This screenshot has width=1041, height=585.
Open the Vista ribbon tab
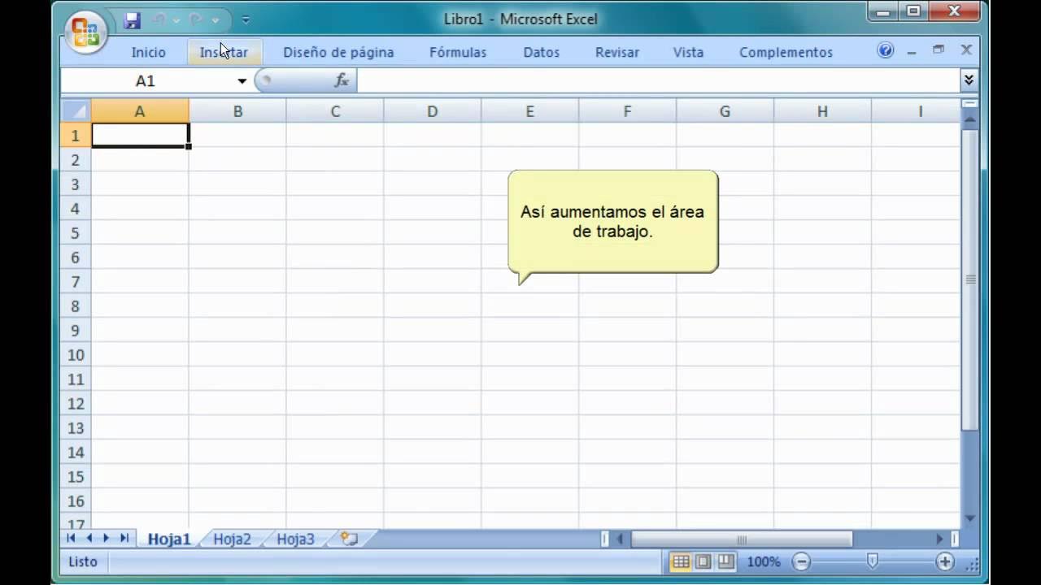688,52
